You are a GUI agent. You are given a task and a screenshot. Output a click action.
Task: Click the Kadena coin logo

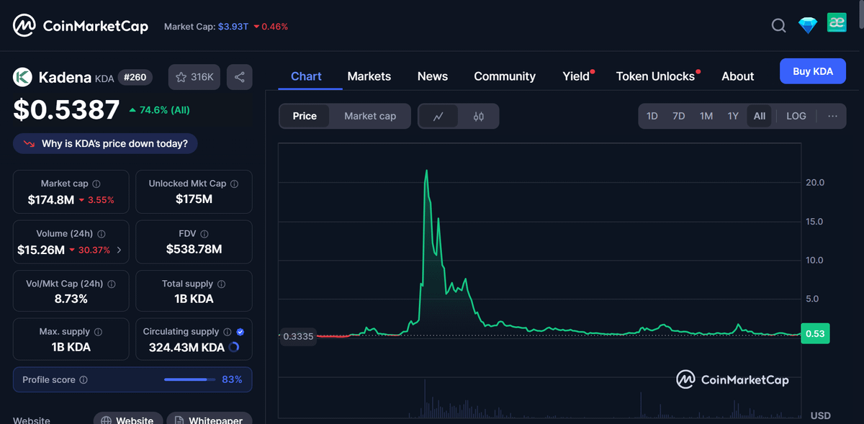[x=22, y=77]
